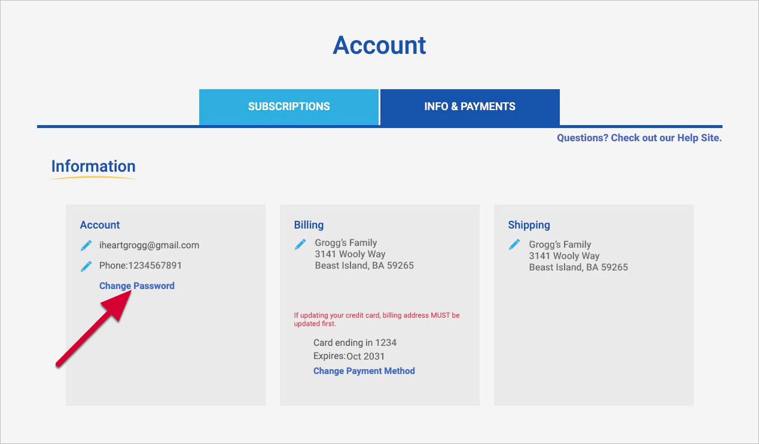Click Beast Island, BA 59265 in Billing
This screenshot has height=444, width=759.
(x=364, y=266)
